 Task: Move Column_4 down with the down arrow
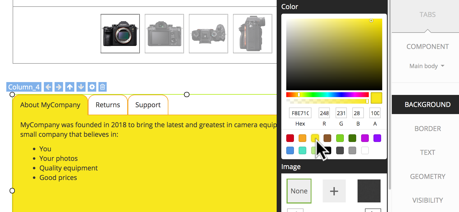(81, 87)
